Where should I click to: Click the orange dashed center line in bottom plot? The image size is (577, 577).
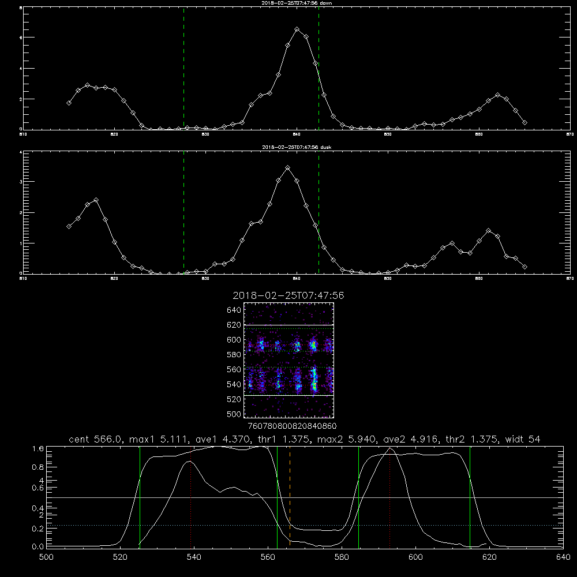(290, 496)
